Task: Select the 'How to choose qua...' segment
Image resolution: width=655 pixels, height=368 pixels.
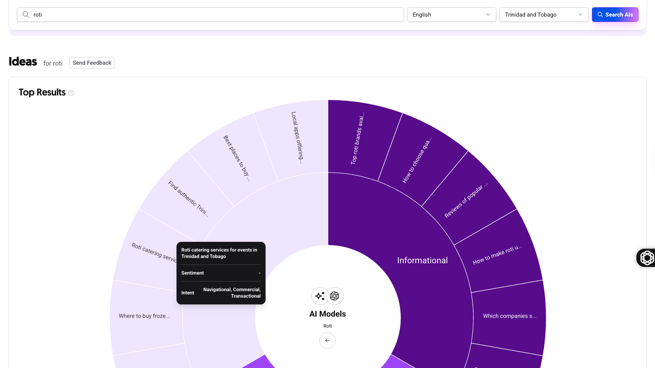Action: pyautogui.click(x=417, y=160)
